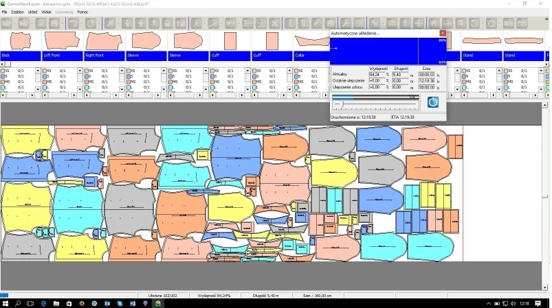The height and width of the screenshot is (308, 552).
Task: Close the Automatyczne układanie dialog
Action: click(442, 33)
